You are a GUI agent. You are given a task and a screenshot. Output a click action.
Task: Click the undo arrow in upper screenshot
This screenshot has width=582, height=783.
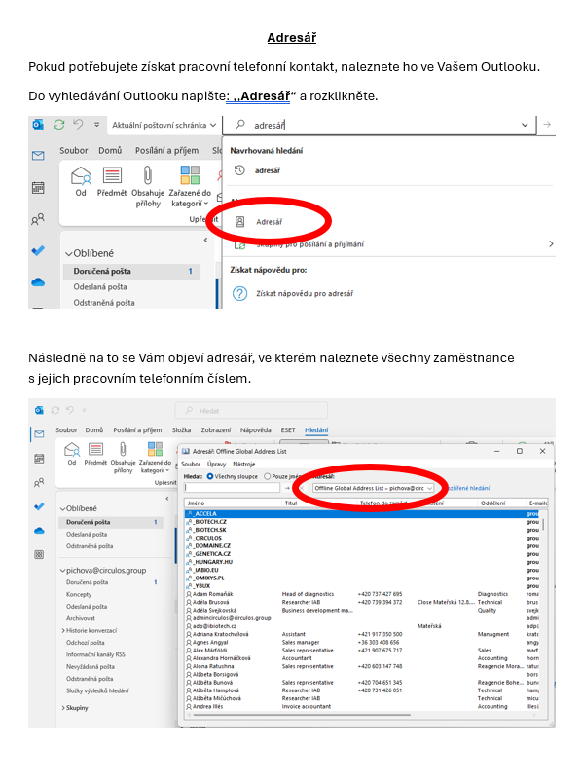tap(78, 124)
